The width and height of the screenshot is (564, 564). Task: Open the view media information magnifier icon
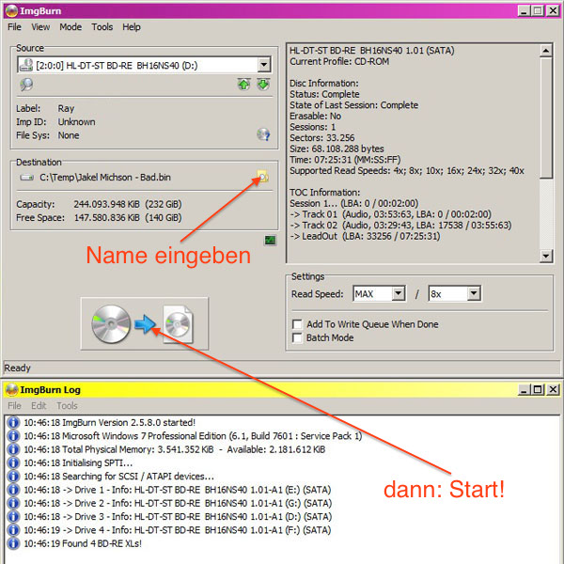click(26, 85)
